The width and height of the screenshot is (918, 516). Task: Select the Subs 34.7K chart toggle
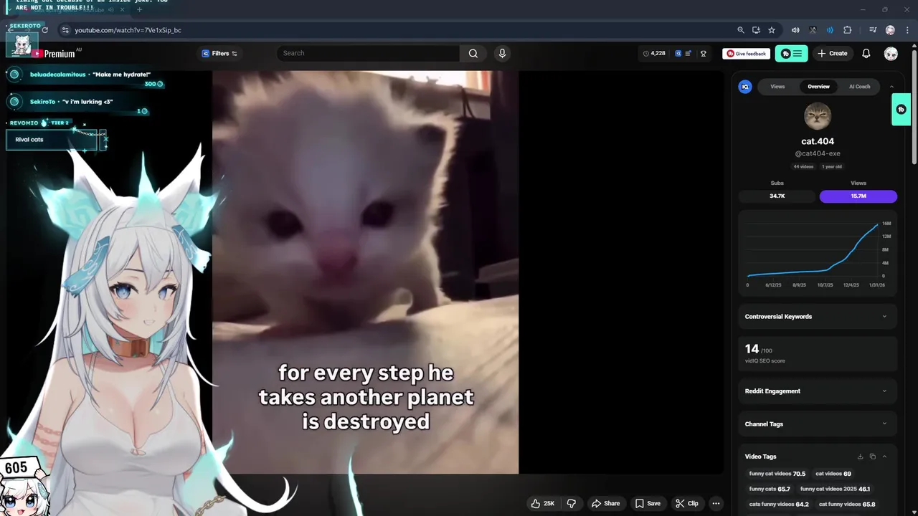tap(777, 196)
